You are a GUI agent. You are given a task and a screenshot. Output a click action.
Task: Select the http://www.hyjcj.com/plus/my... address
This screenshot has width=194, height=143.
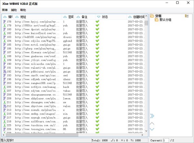coord(37,22)
